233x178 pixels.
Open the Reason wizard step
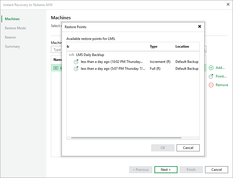(x=10, y=37)
